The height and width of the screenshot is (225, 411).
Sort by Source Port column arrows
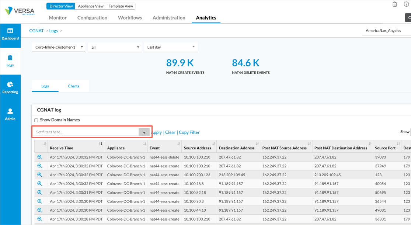pos(398,144)
